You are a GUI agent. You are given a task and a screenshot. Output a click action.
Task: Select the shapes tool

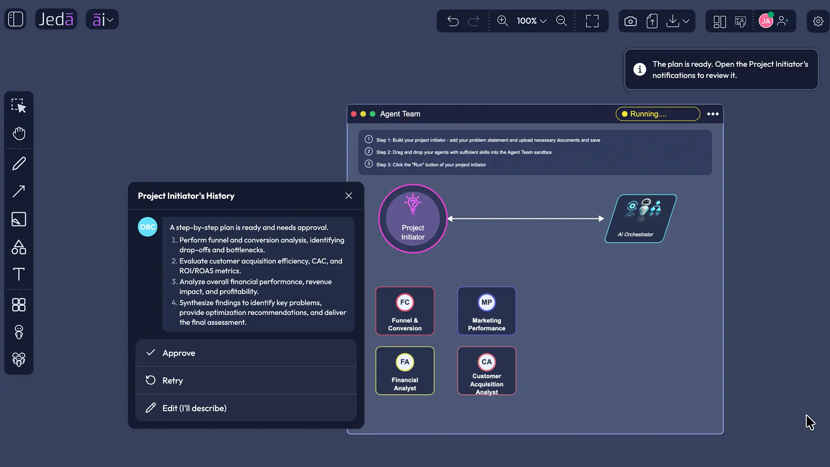point(19,247)
